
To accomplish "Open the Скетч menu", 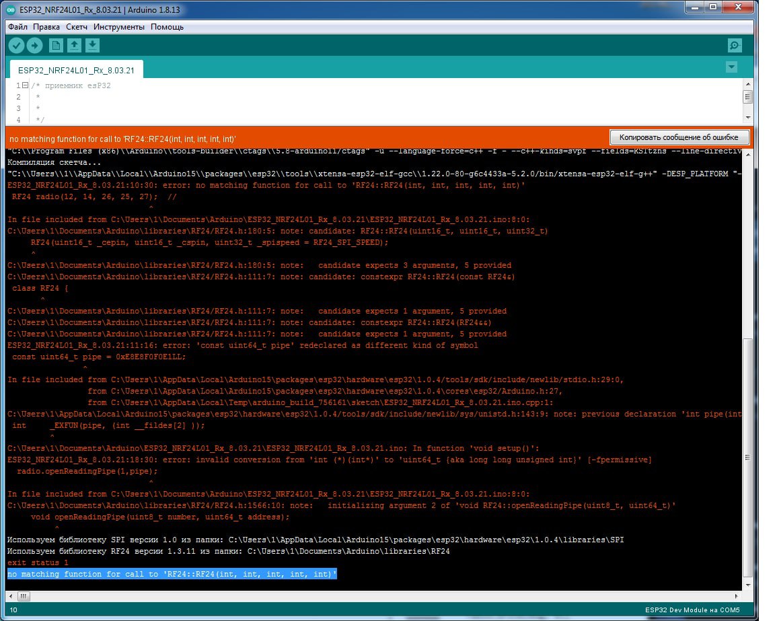I will point(77,27).
